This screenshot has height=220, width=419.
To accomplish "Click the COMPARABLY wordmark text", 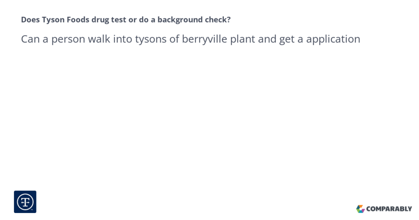I will (389, 209).
